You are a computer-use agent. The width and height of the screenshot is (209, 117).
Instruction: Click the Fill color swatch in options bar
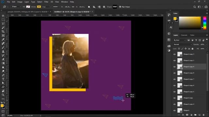click(28, 7)
